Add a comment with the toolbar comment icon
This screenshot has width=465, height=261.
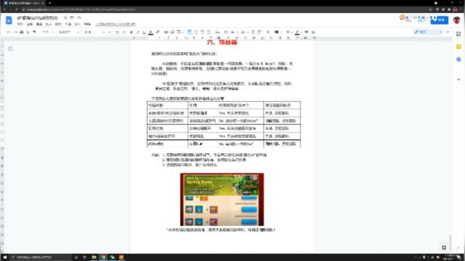click(172, 32)
